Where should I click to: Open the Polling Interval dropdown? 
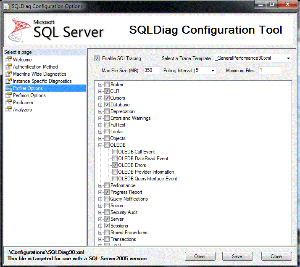[213, 71]
